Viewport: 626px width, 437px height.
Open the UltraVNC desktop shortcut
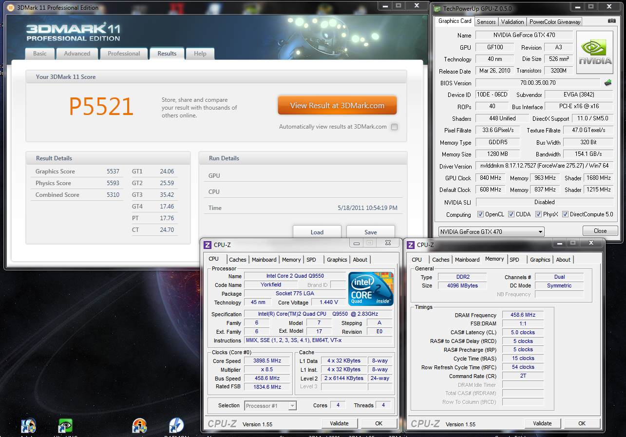coord(65,426)
